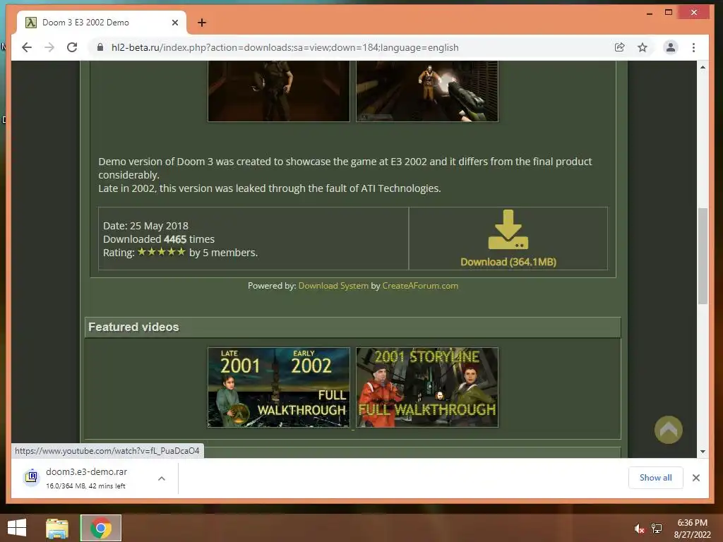The height and width of the screenshot is (542, 723).
Task: Open the Download System link
Action: (333, 286)
